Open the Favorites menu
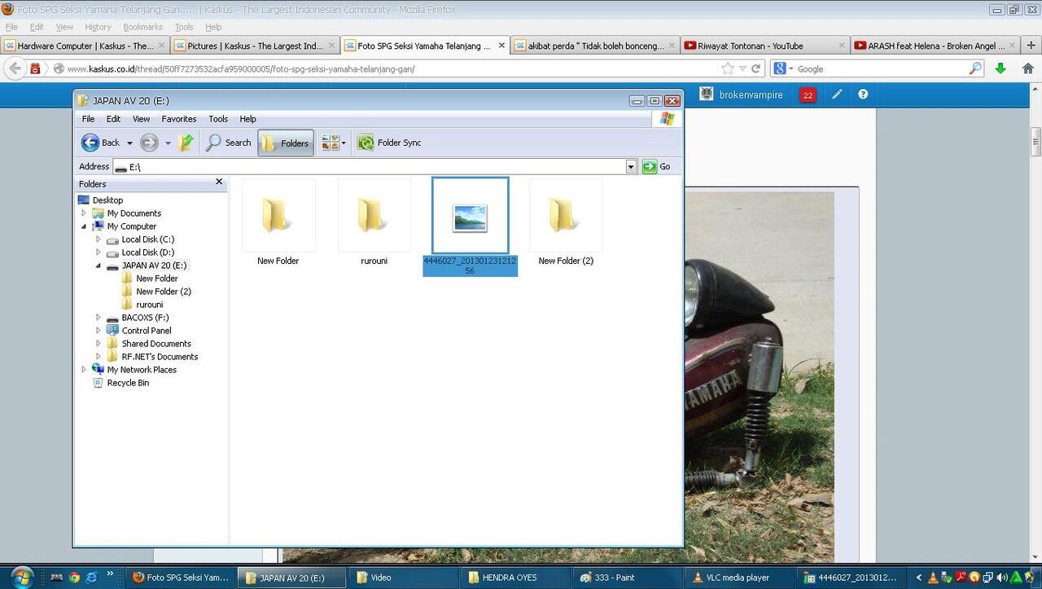This screenshot has height=589, width=1042. [x=179, y=119]
